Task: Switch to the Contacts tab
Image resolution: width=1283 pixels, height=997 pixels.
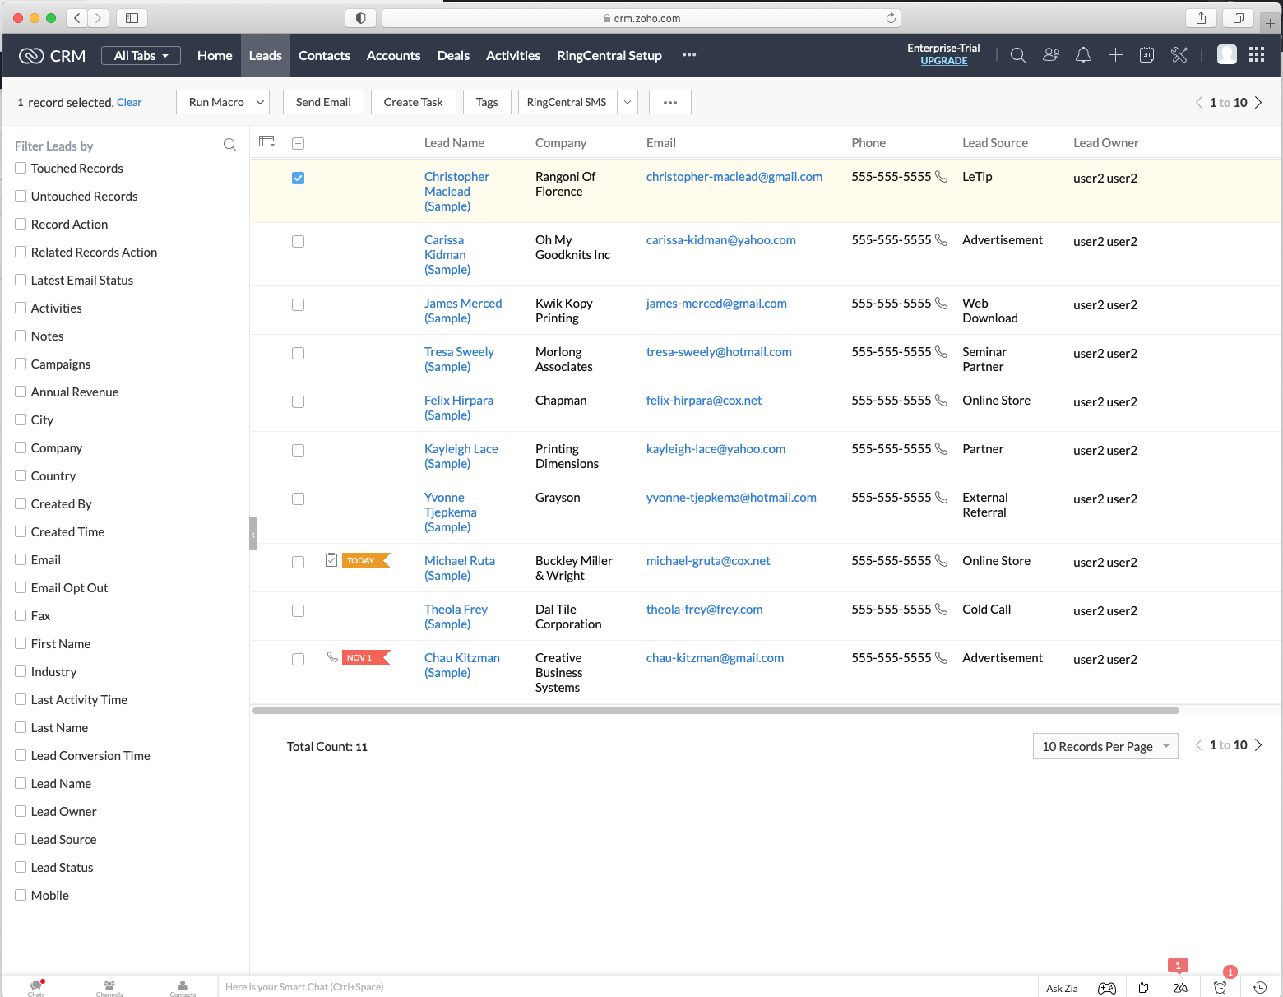Action: coord(324,55)
